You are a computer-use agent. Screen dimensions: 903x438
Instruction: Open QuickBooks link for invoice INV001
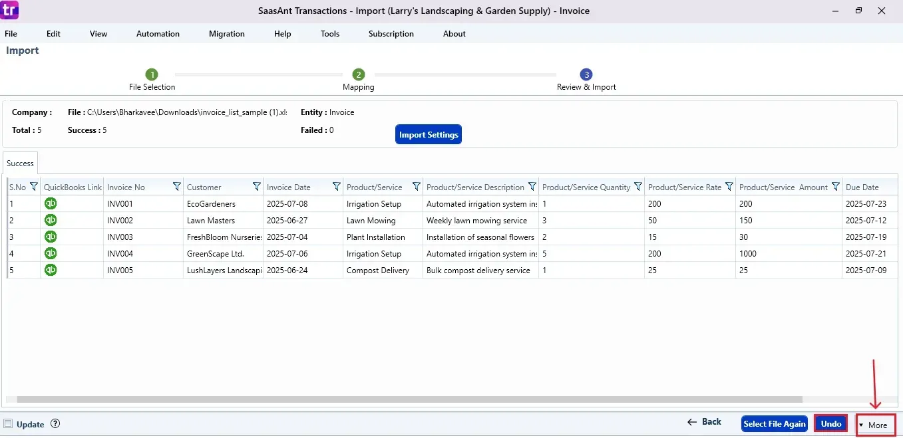[51, 203]
